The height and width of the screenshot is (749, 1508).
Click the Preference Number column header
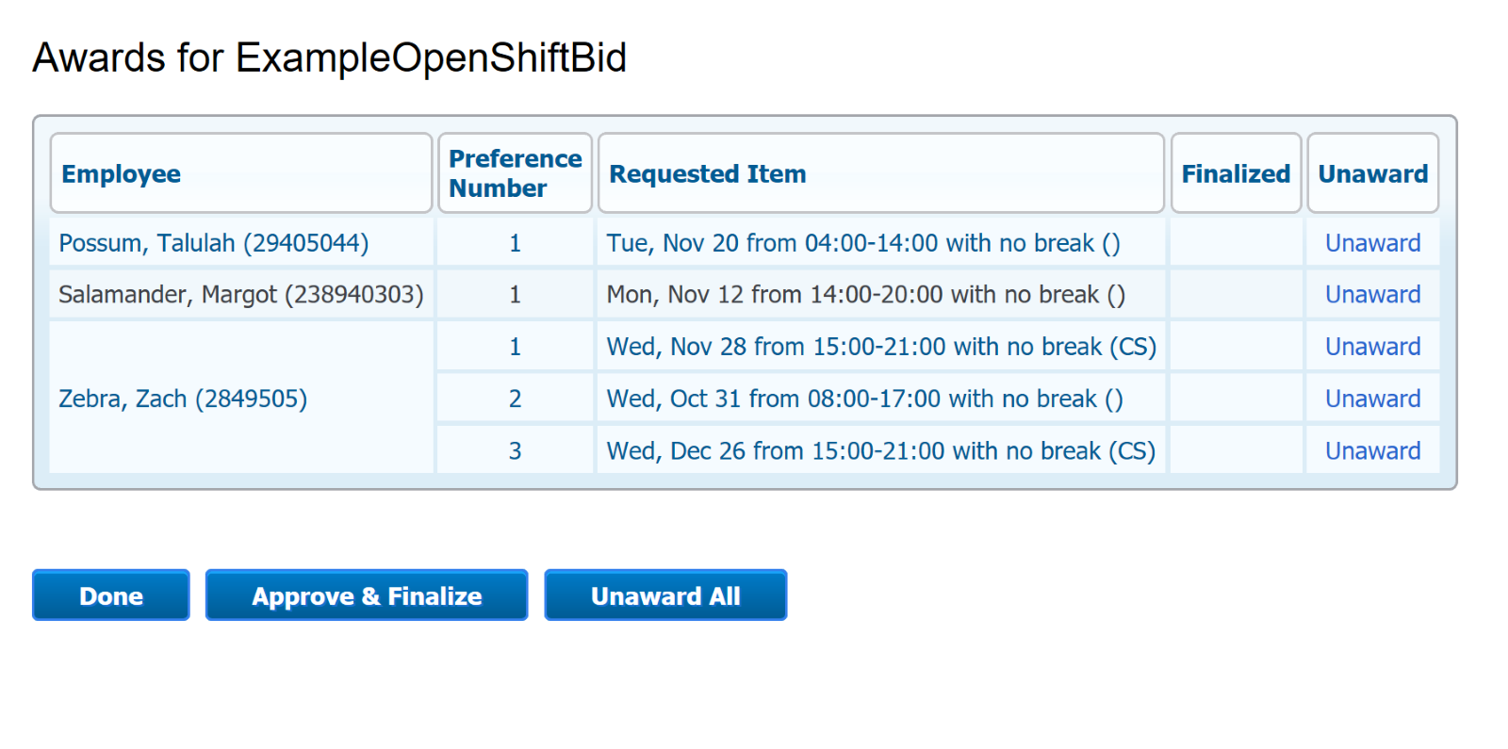pos(515,173)
